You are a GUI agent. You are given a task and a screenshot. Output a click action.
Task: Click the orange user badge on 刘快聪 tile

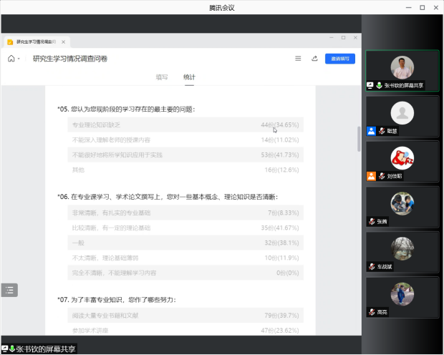(371, 176)
